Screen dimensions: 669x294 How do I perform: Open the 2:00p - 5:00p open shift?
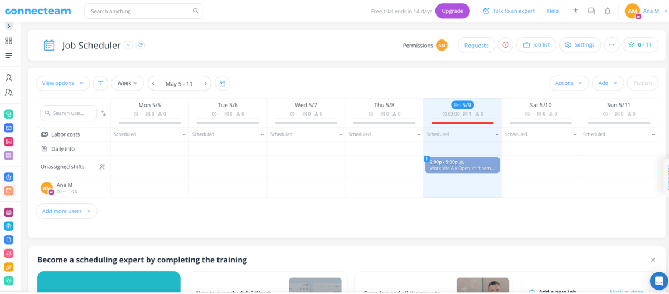pos(462,165)
